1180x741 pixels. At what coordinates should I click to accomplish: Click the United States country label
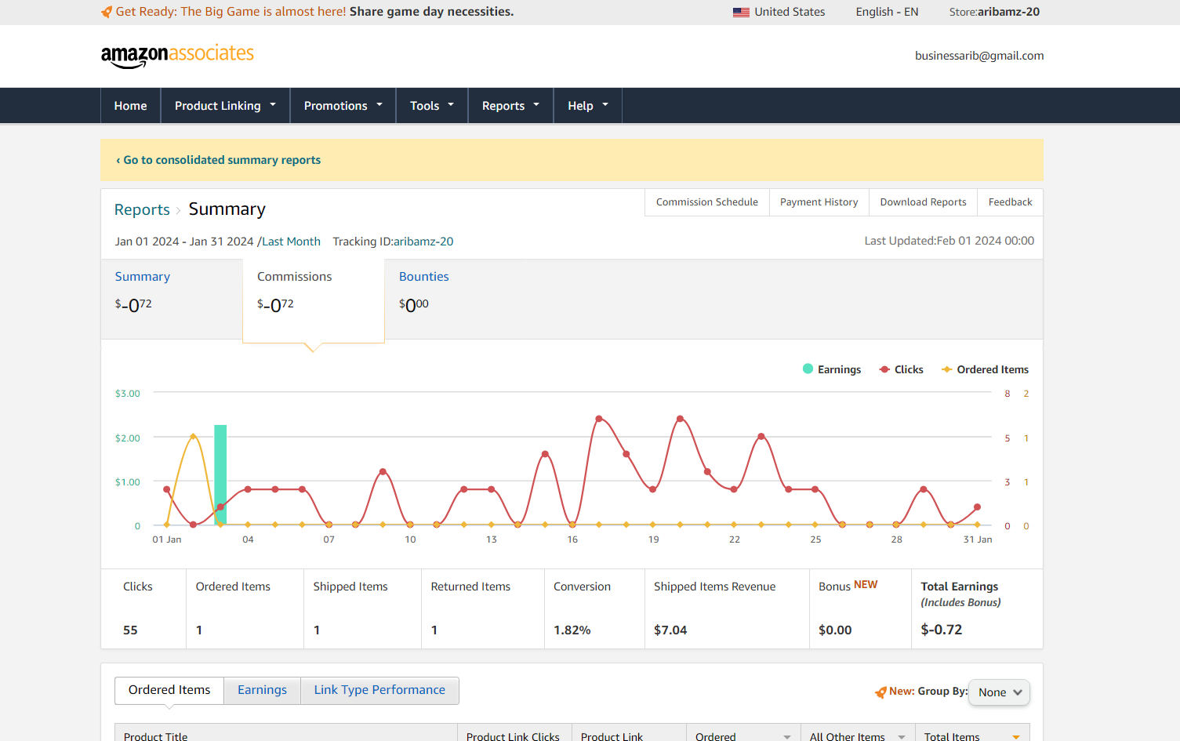[790, 12]
